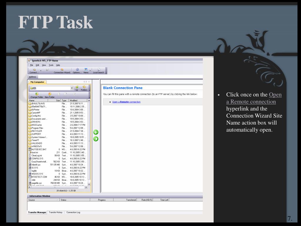The height and width of the screenshot is (226, 301).
Task: Select the $VAULT$.AVG folder icon
Action: click(30, 104)
